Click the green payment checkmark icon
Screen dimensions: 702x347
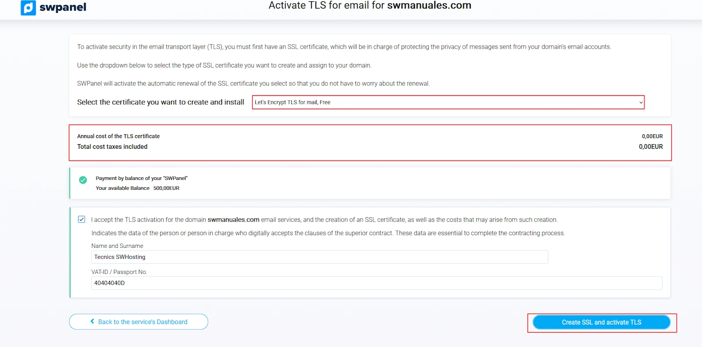click(83, 180)
